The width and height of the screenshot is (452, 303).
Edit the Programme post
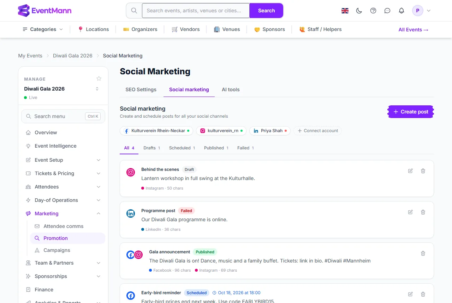pyautogui.click(x=410, y=212)
